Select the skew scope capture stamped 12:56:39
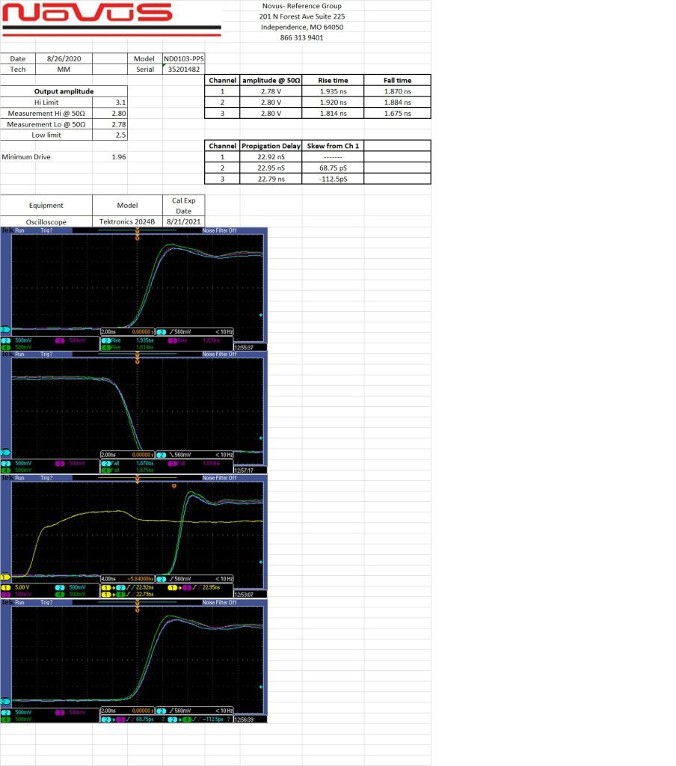The image size is (676, 766). pos(134,661)
